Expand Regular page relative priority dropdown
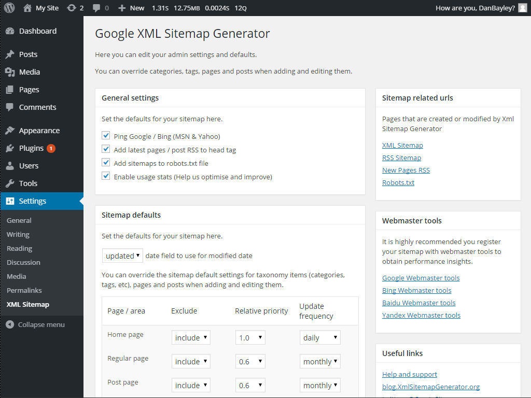Image resolution: width=531 pixels, height=398 pixels. pos(250,361)
